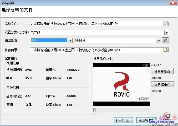Click the ROVIO video preview thumbnail
Image resolution: width=178 pixels, height=126 pixels.
tap(122, 84)
